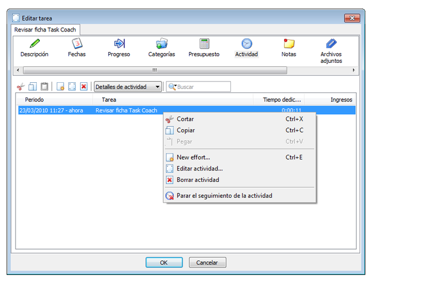Click the scissors cut icon in toolbar
Image resolution: width=423 pixels, height=304 pixels.
(21, 86)
